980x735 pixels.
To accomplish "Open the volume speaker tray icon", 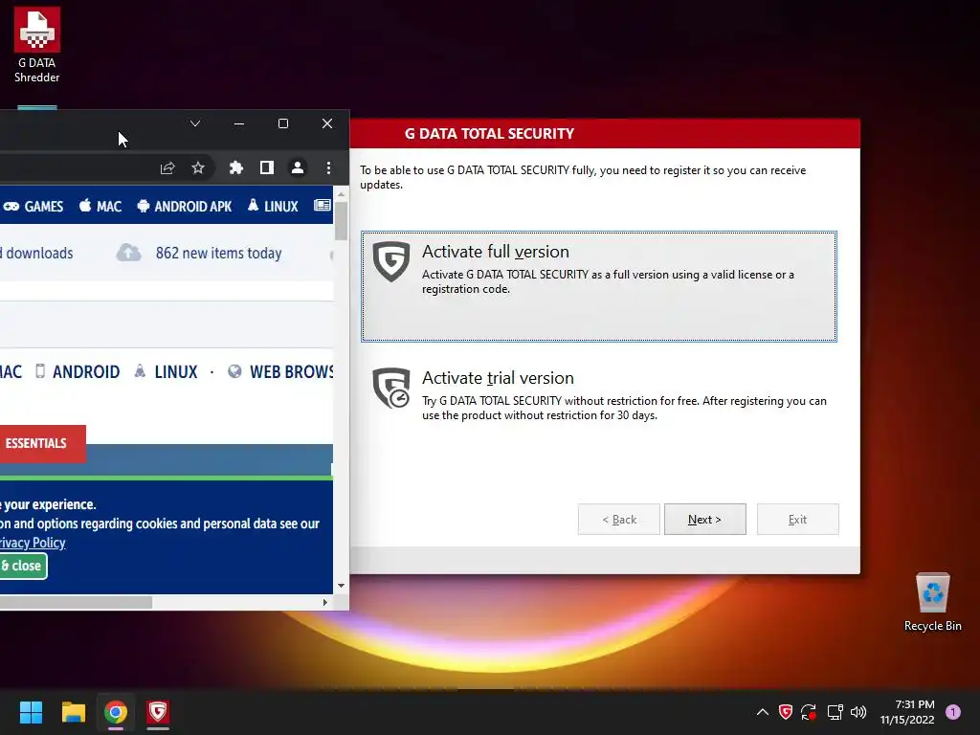I will tap(858, 712).
